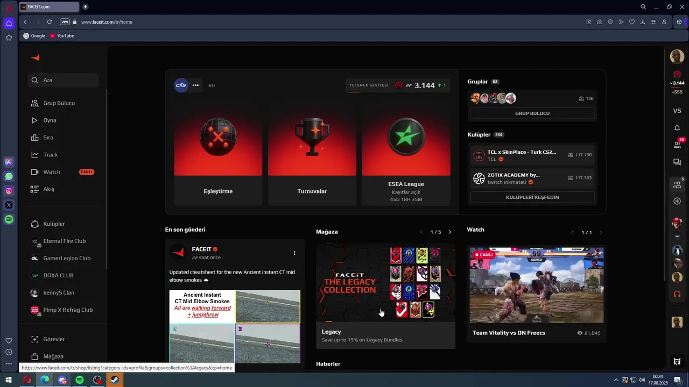Open the Kulüpler sidebar section
The image size is (689, 387).
pos(54,224)
